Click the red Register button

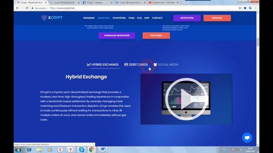click(217, 18)
